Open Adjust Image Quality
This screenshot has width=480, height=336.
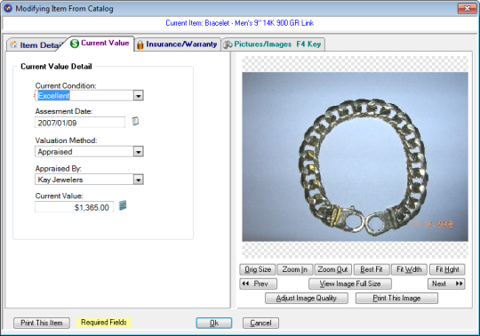[307, 298]
